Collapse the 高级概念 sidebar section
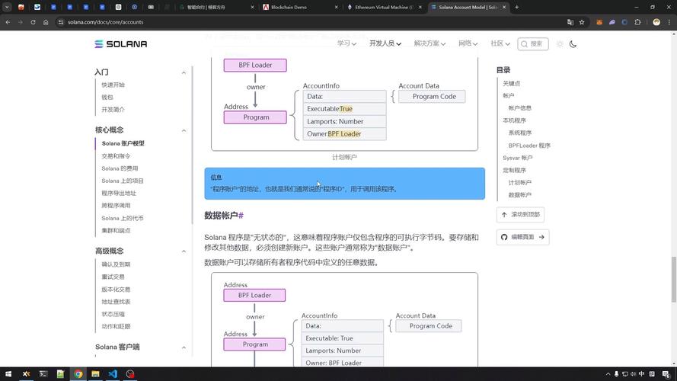The height and width of the screenshot is (381, 677). tap(184, 251)
